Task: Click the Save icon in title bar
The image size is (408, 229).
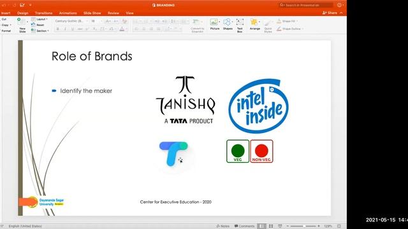Action: pyautogui.click(x=22, y=5)
